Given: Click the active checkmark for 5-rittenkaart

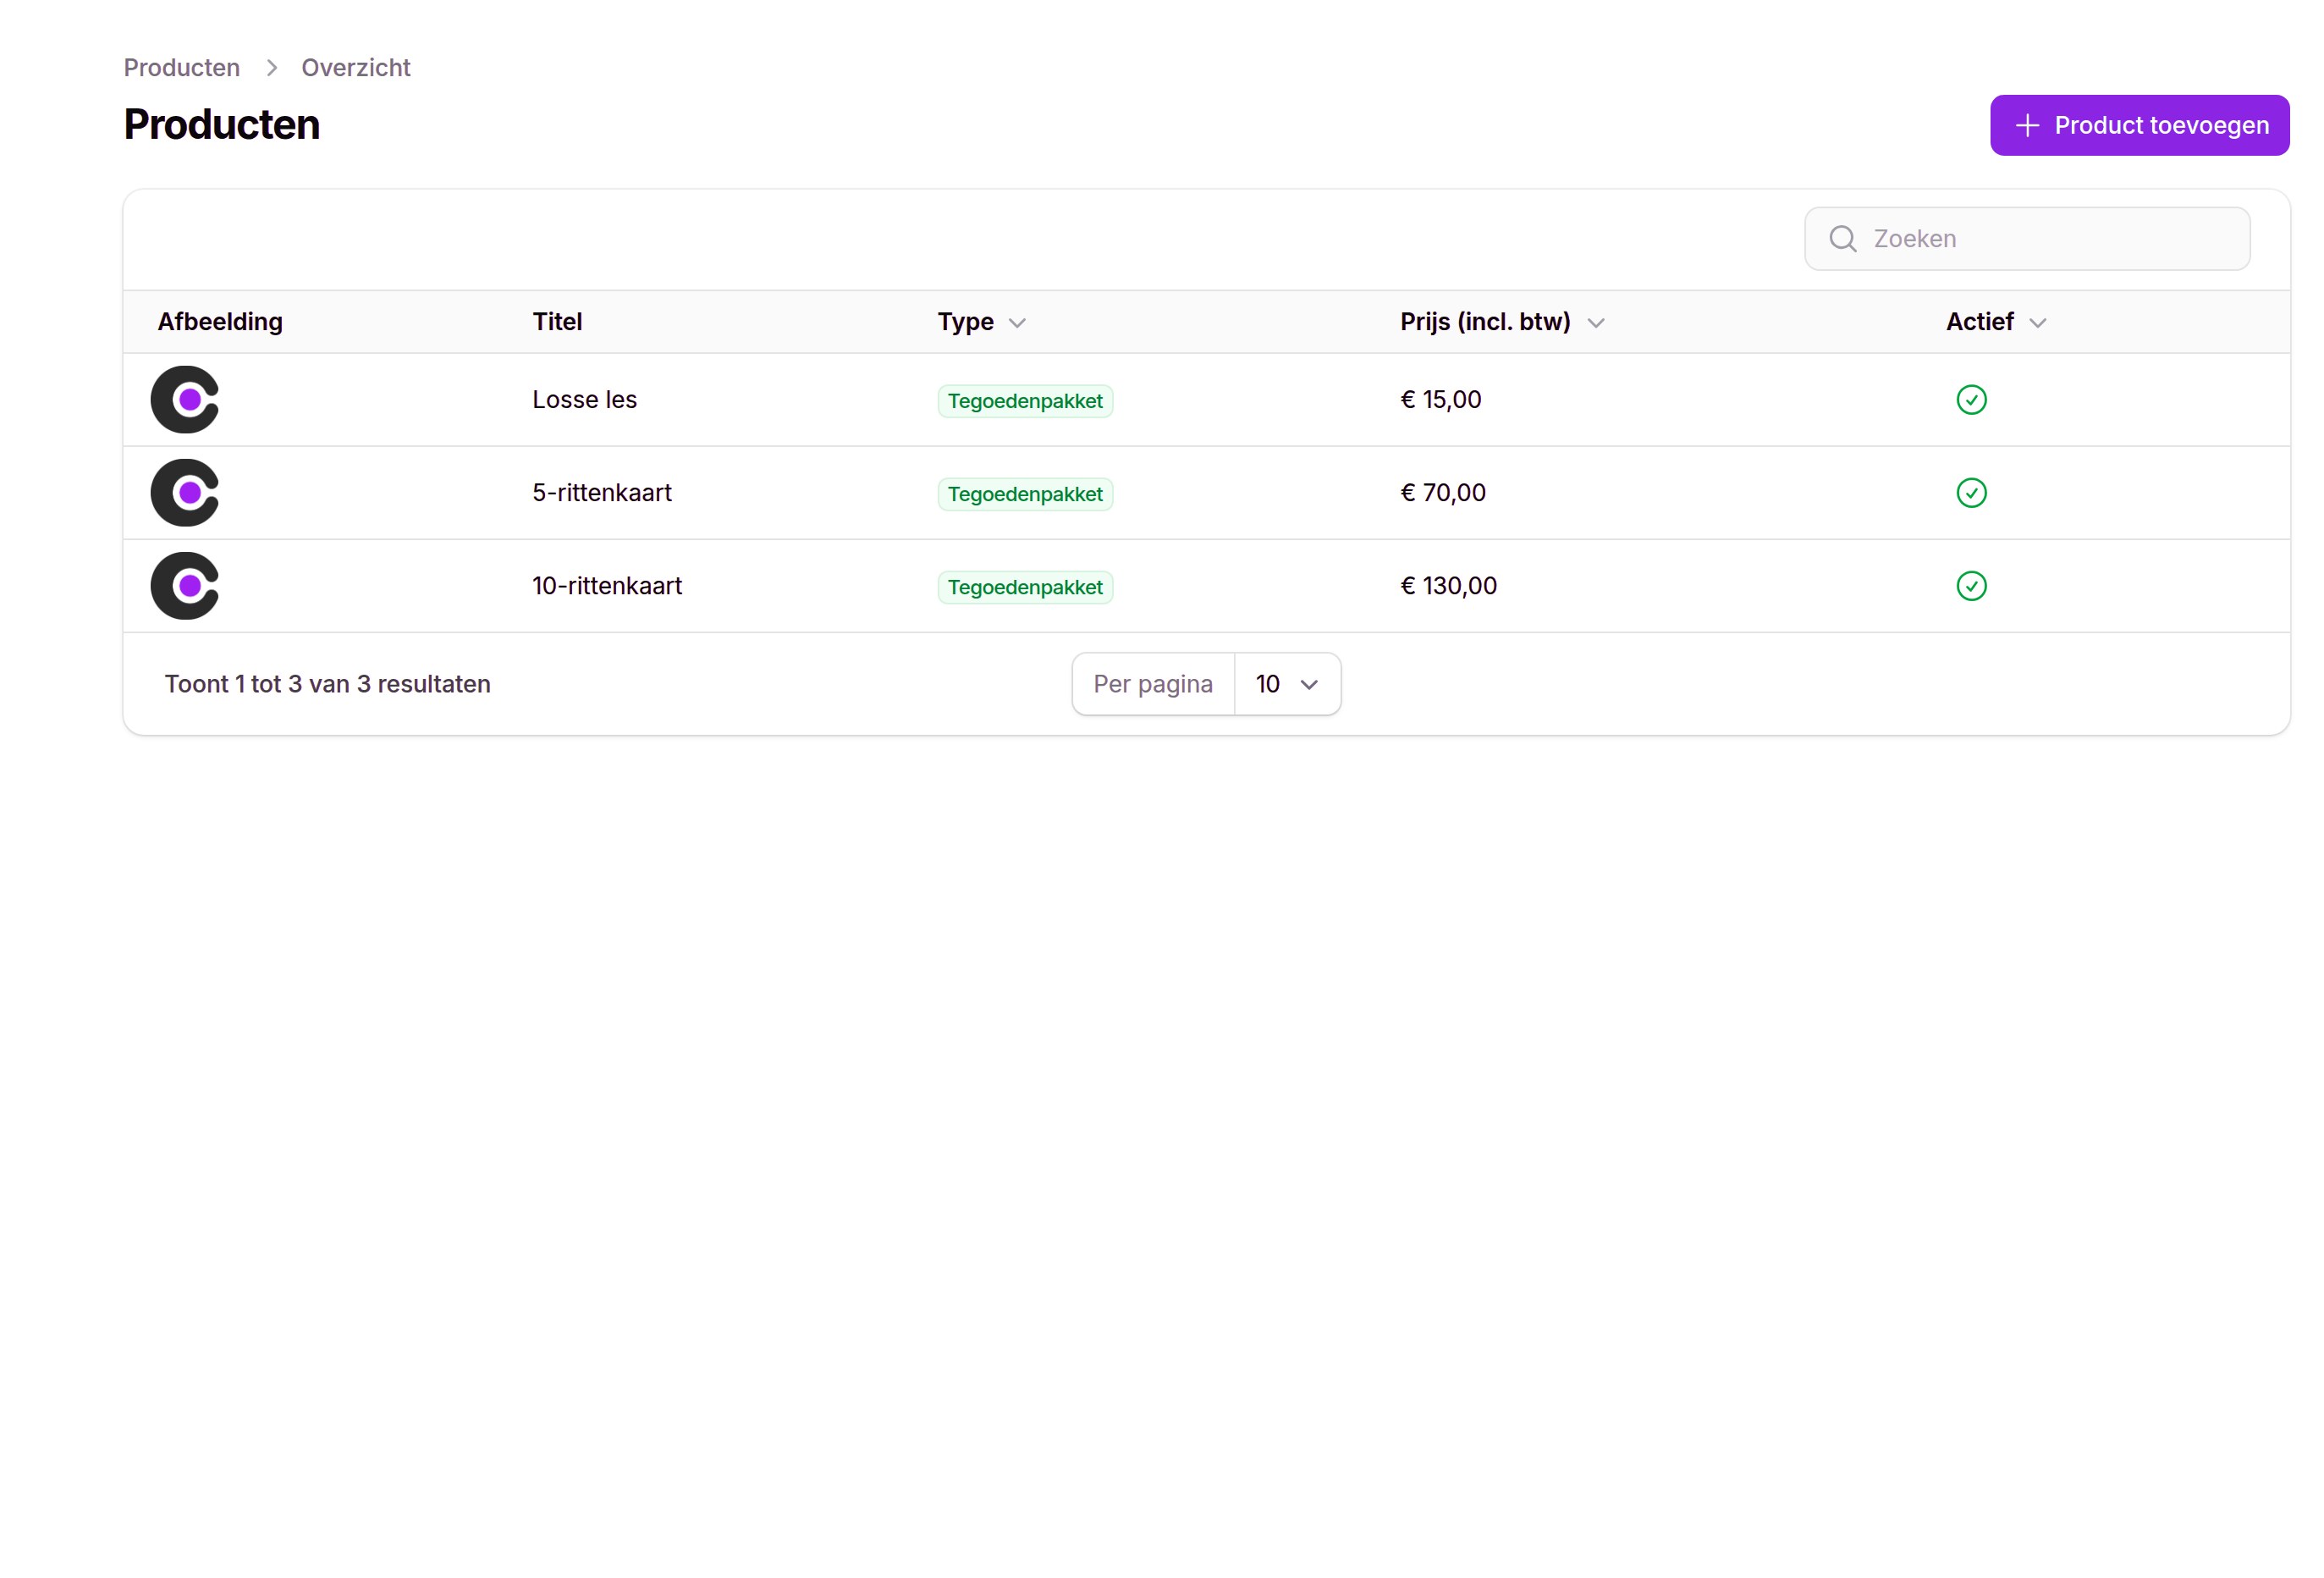Looking at the screenshot, I should [1971, 493].
